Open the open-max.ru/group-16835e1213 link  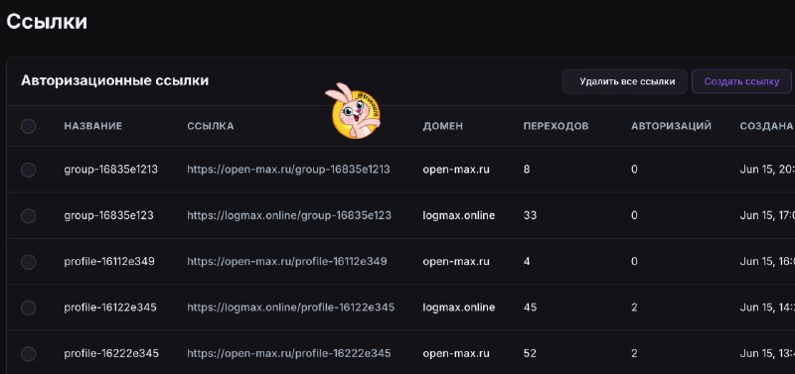click(288, 170)
